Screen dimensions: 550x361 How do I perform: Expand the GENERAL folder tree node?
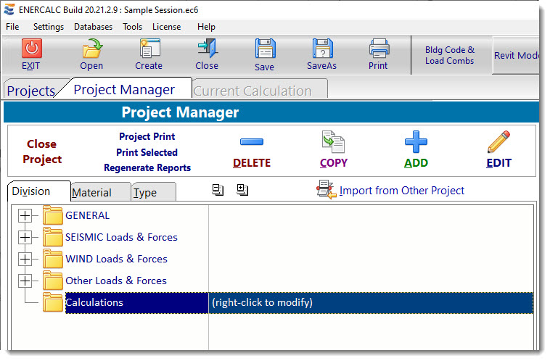26,215
